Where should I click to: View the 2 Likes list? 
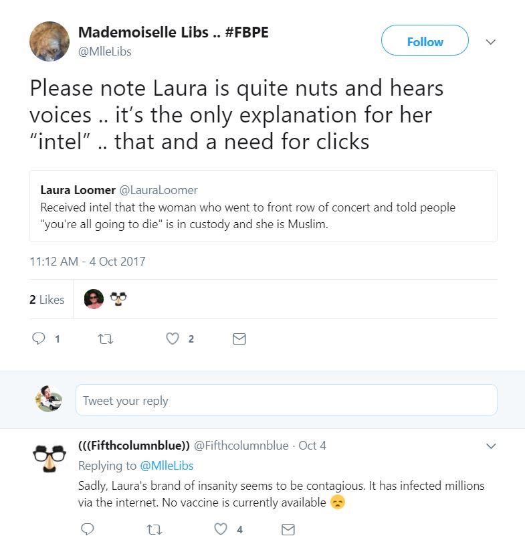point(47,299)
